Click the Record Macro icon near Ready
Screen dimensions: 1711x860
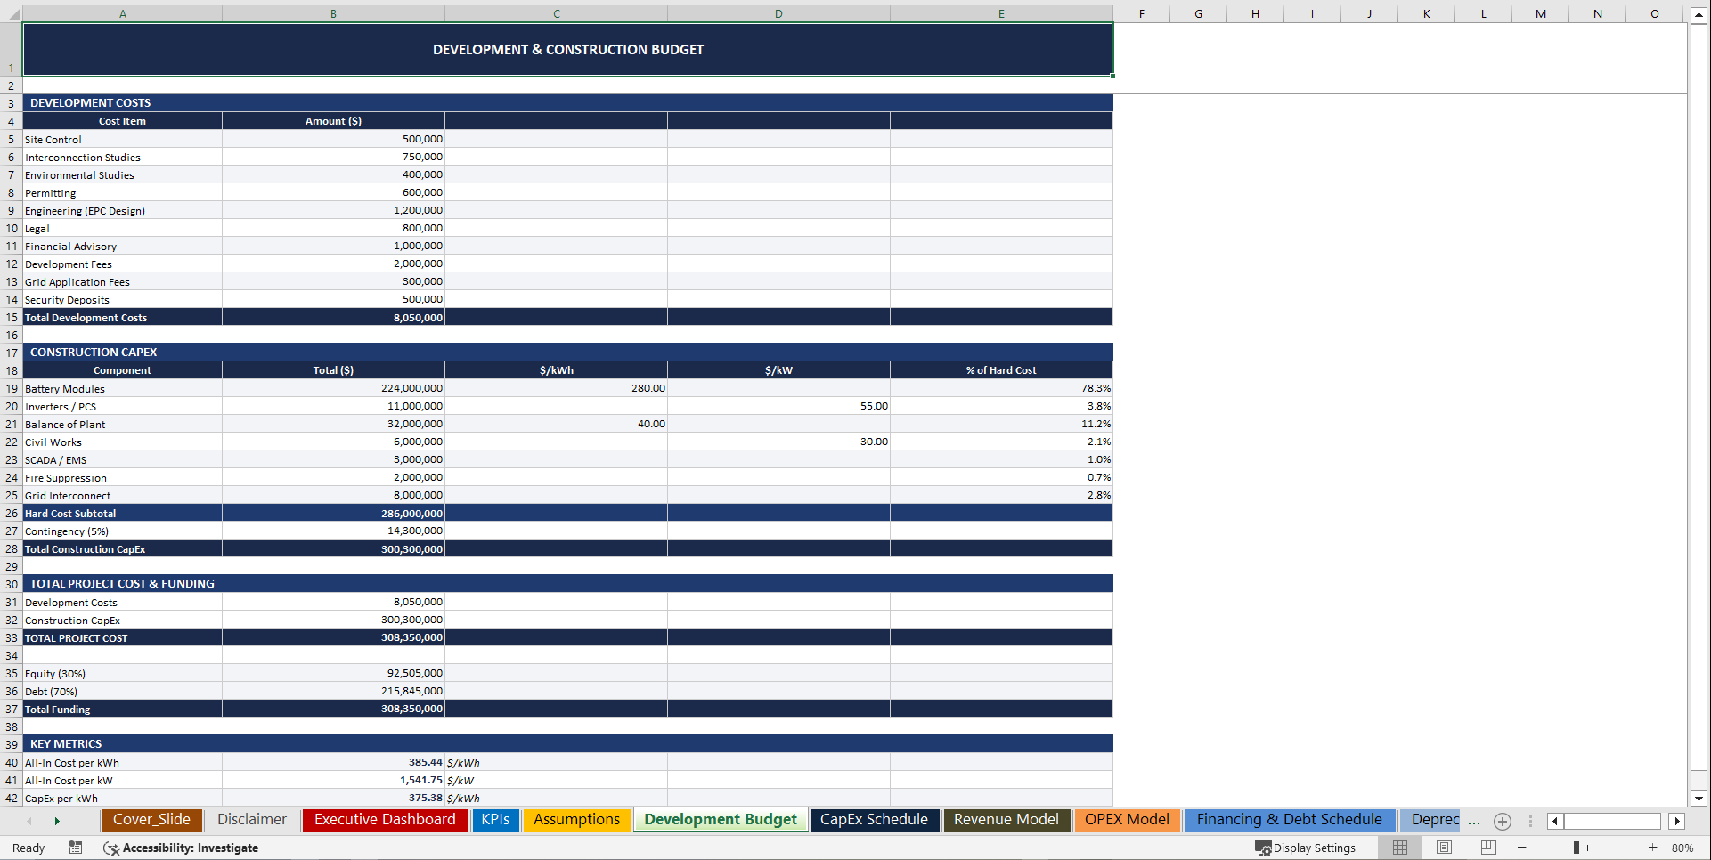tap(76, 848)
